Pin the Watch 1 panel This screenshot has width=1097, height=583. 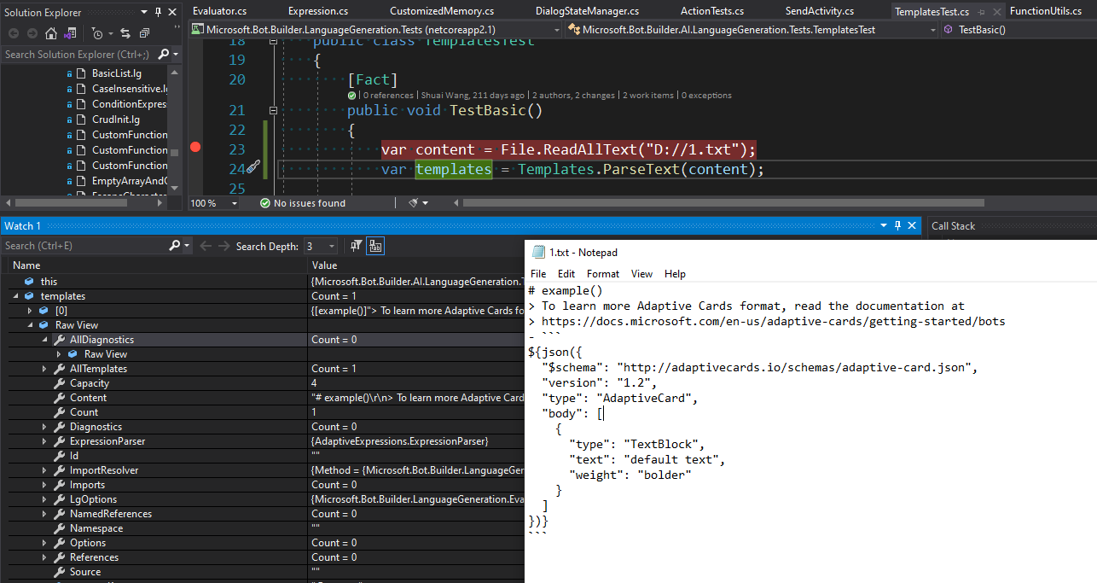point(897,225)
